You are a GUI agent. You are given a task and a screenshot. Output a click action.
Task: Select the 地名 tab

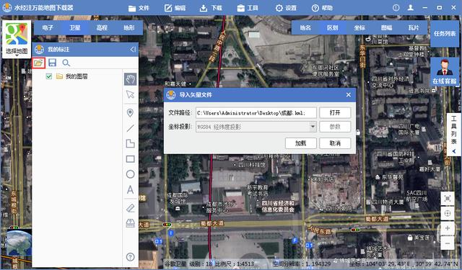click(305, 27)
